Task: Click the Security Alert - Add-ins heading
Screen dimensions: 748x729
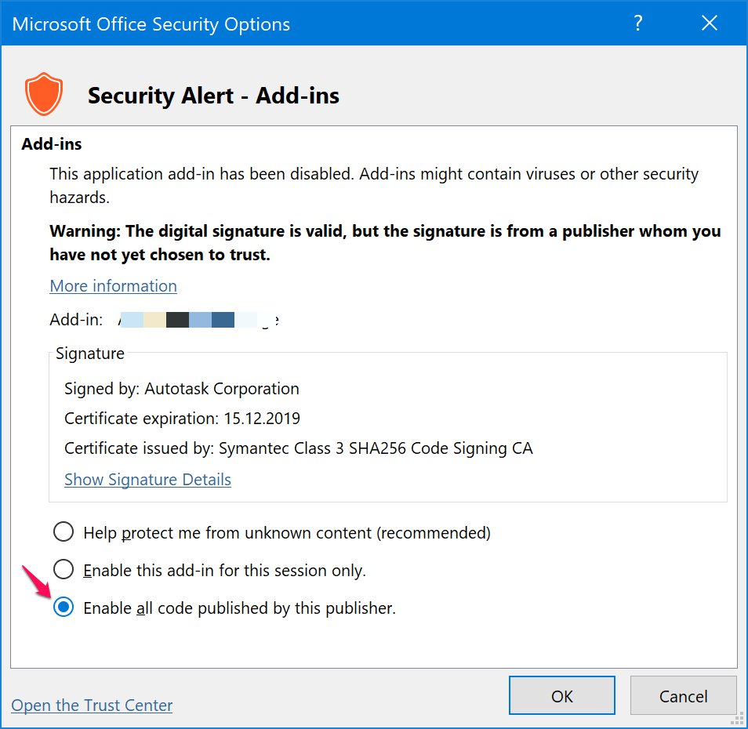Action: [x=214, y=95]
